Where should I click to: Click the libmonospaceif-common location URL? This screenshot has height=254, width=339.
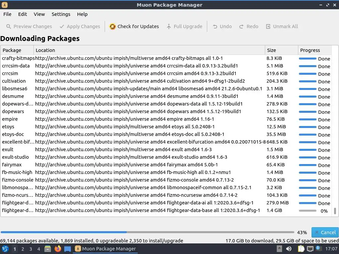[143, 187]
